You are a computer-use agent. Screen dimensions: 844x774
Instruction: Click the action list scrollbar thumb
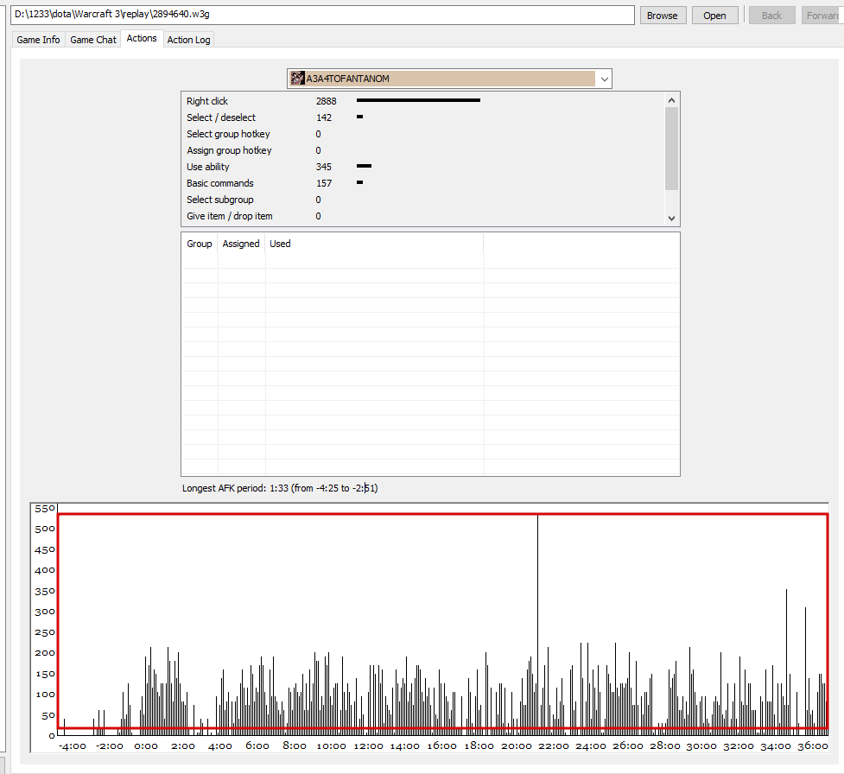point(671,149)
